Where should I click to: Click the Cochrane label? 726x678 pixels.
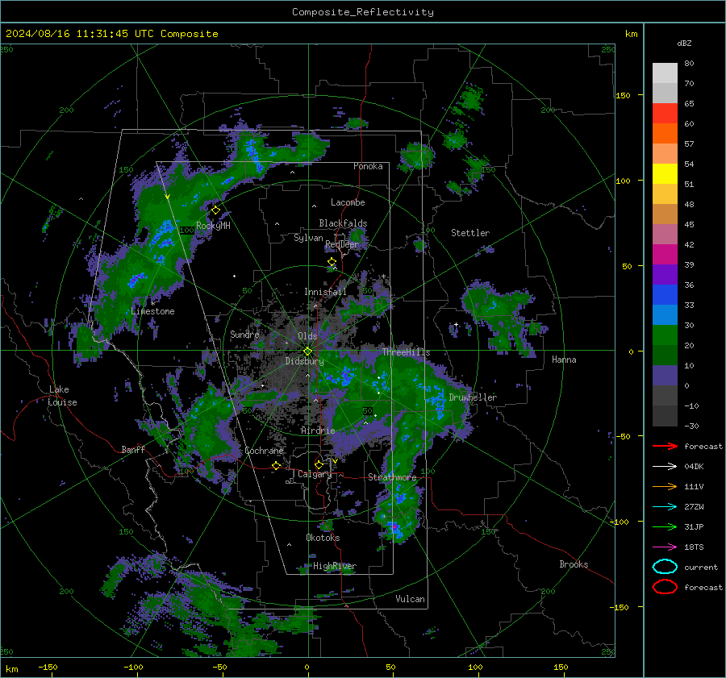(x=264, y=451)
